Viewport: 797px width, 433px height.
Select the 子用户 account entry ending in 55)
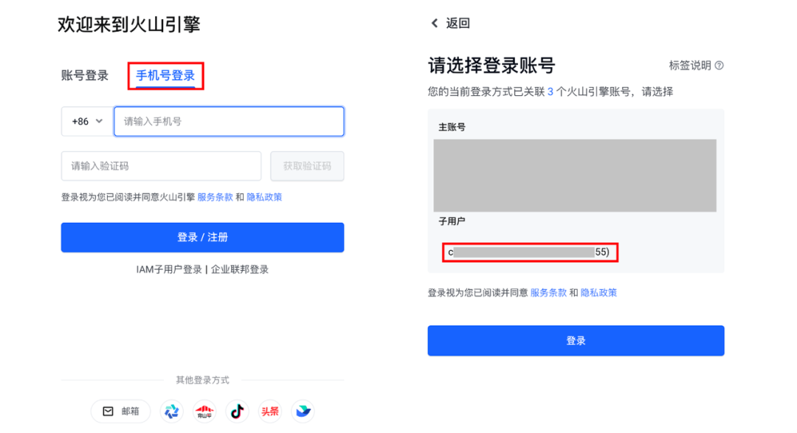pyautogui.click(x=528, y=252)
